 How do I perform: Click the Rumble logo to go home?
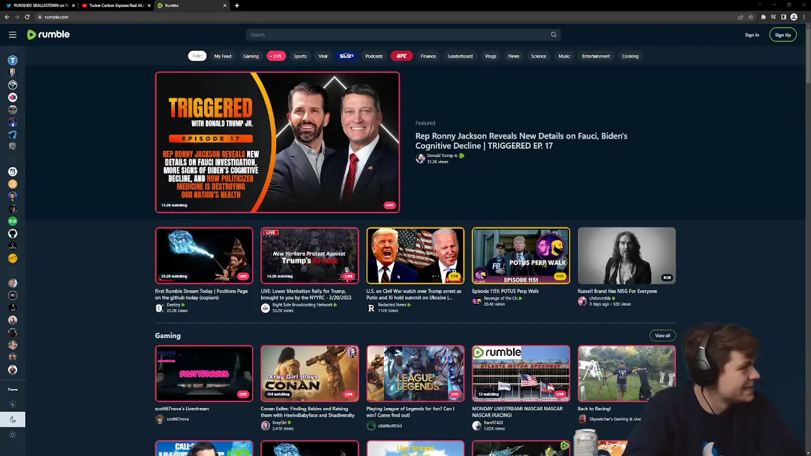pyautogui.click(x=48, y=35)
